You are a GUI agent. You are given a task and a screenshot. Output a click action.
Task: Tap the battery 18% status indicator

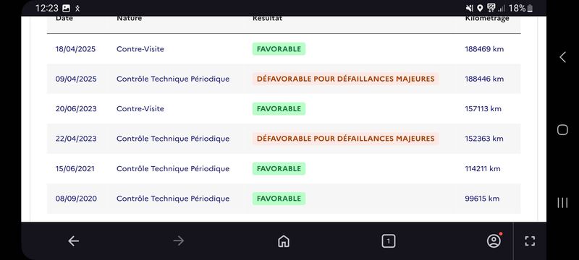(x=520, y=8)
